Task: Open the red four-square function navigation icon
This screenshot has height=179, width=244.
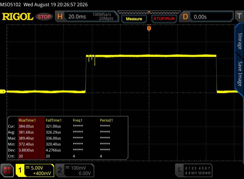Action: (x=7, y=170)
